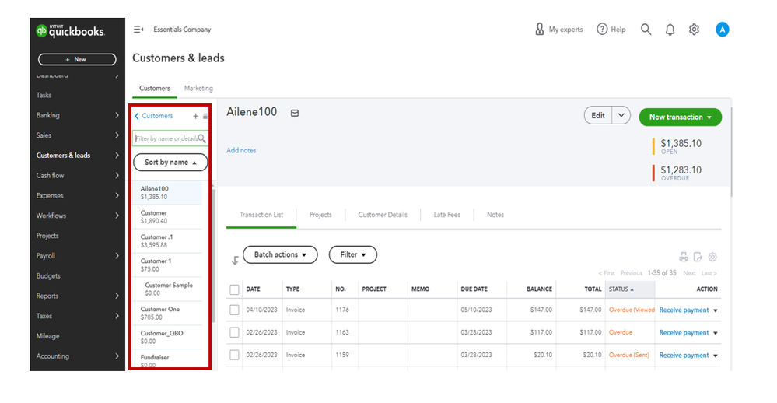Viewport: 777px width, 403px height.
Task: Receive payment for invoice 1163
Action: click(684, 333)
